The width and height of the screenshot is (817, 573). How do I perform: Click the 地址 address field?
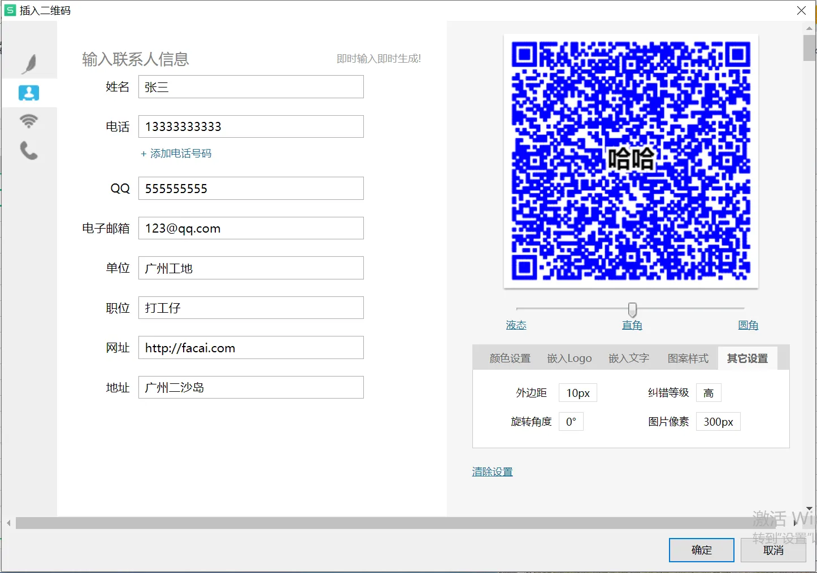tap(251, 387)
